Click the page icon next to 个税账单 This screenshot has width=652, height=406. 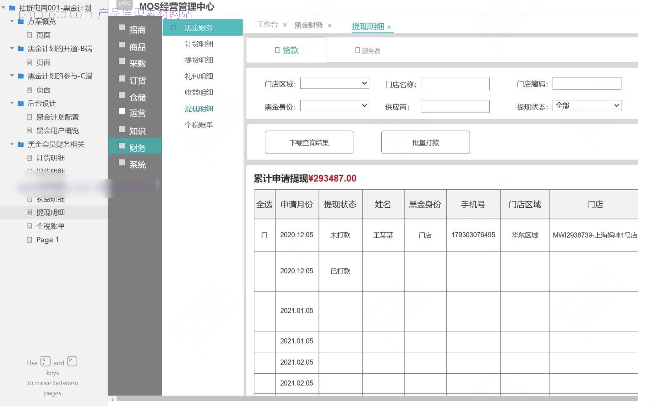coord(30,226)
